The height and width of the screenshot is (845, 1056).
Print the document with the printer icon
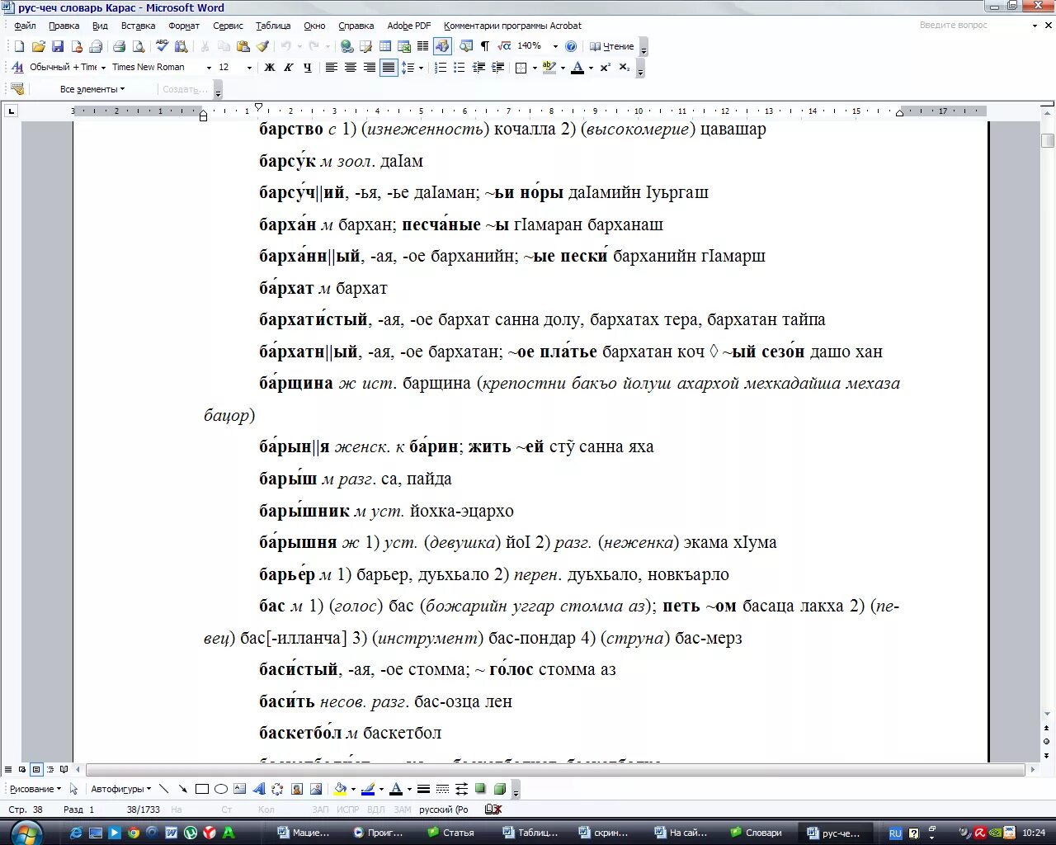[120, 46]
